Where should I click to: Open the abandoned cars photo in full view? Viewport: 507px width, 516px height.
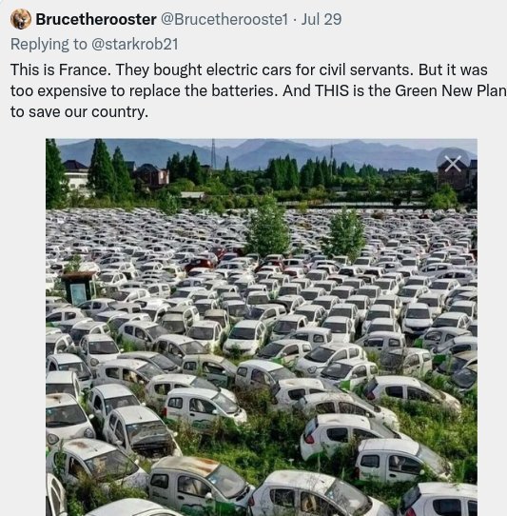[262, 327]
